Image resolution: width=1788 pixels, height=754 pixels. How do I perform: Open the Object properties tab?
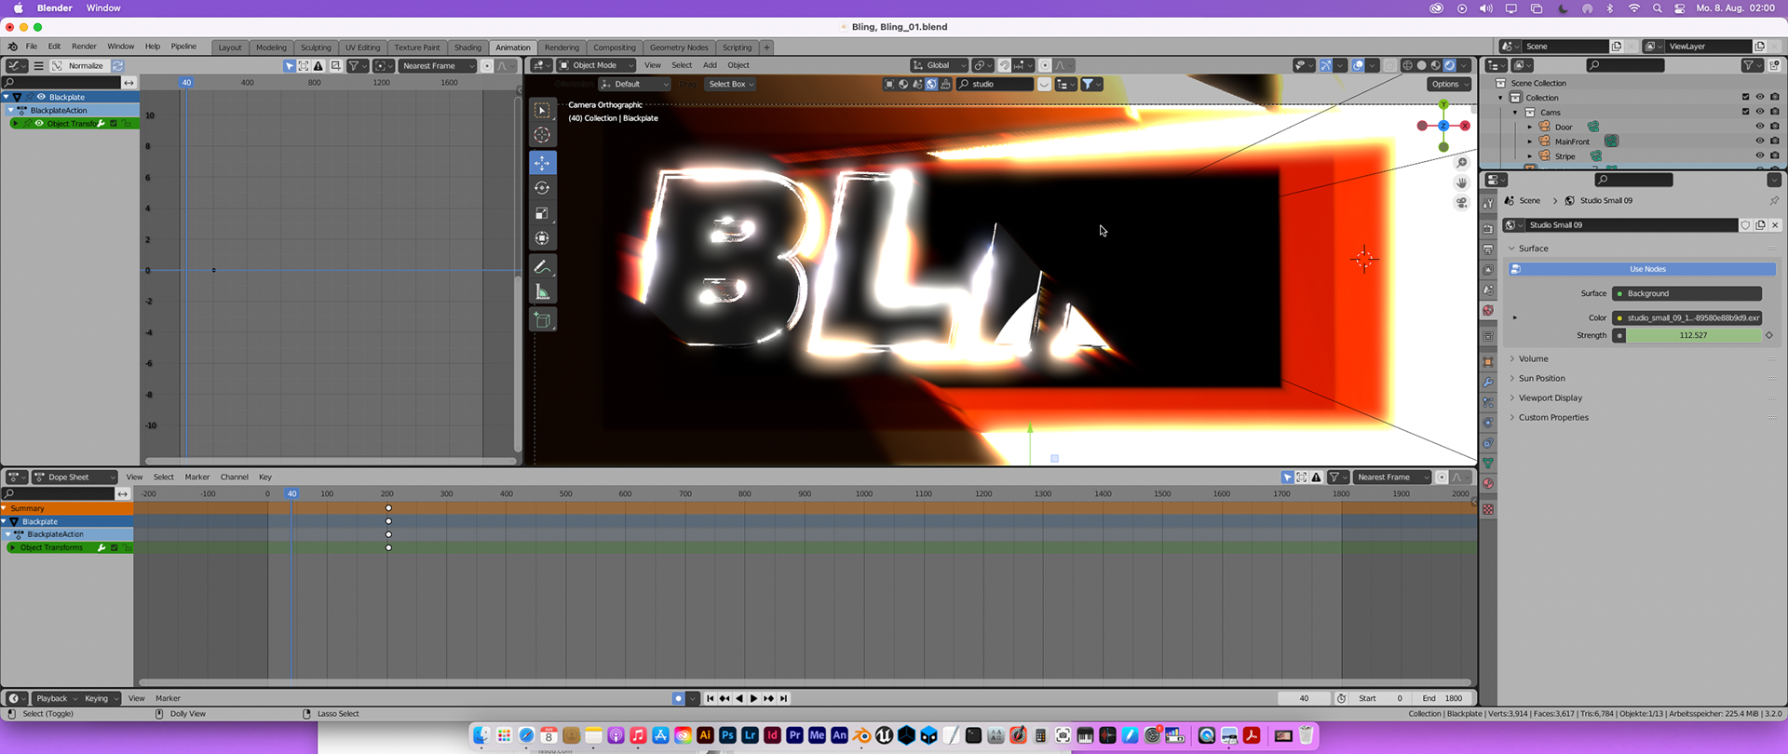1488,362
